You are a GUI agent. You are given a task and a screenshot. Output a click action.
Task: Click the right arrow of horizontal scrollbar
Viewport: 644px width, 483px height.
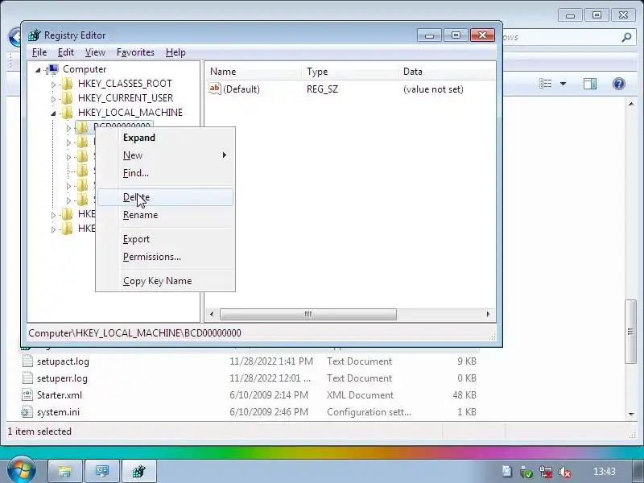pyautogui.click(x=488, y=314)
